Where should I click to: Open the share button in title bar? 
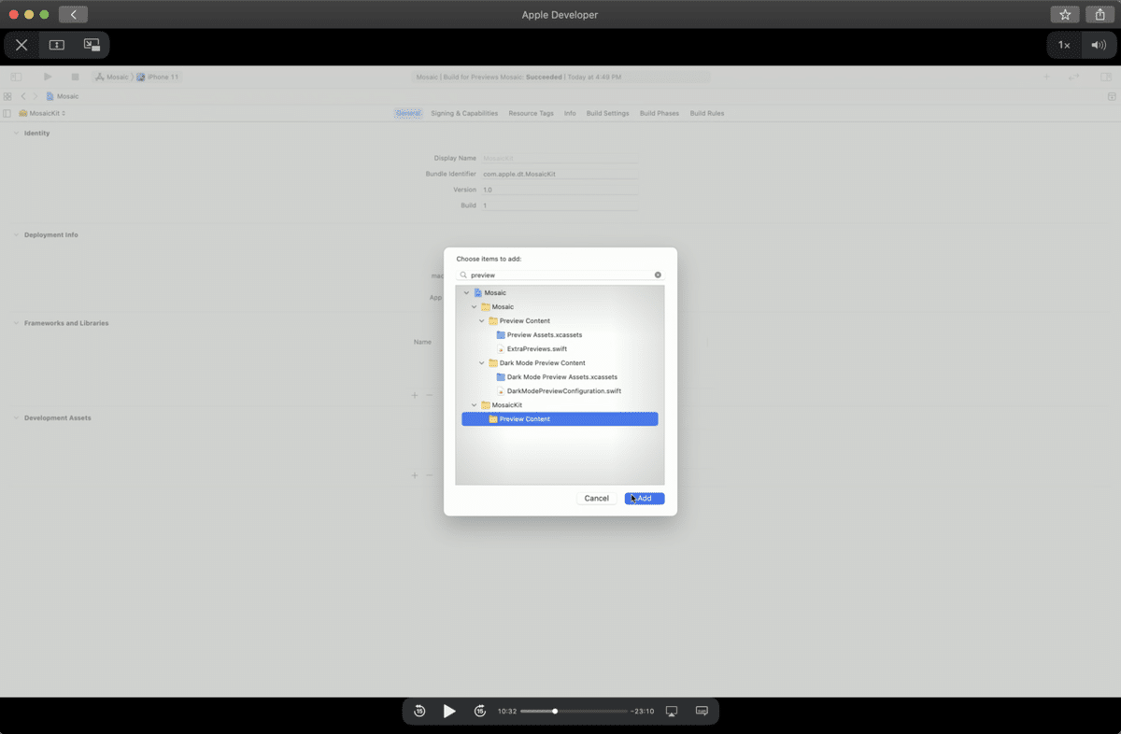click(1100, 14)
